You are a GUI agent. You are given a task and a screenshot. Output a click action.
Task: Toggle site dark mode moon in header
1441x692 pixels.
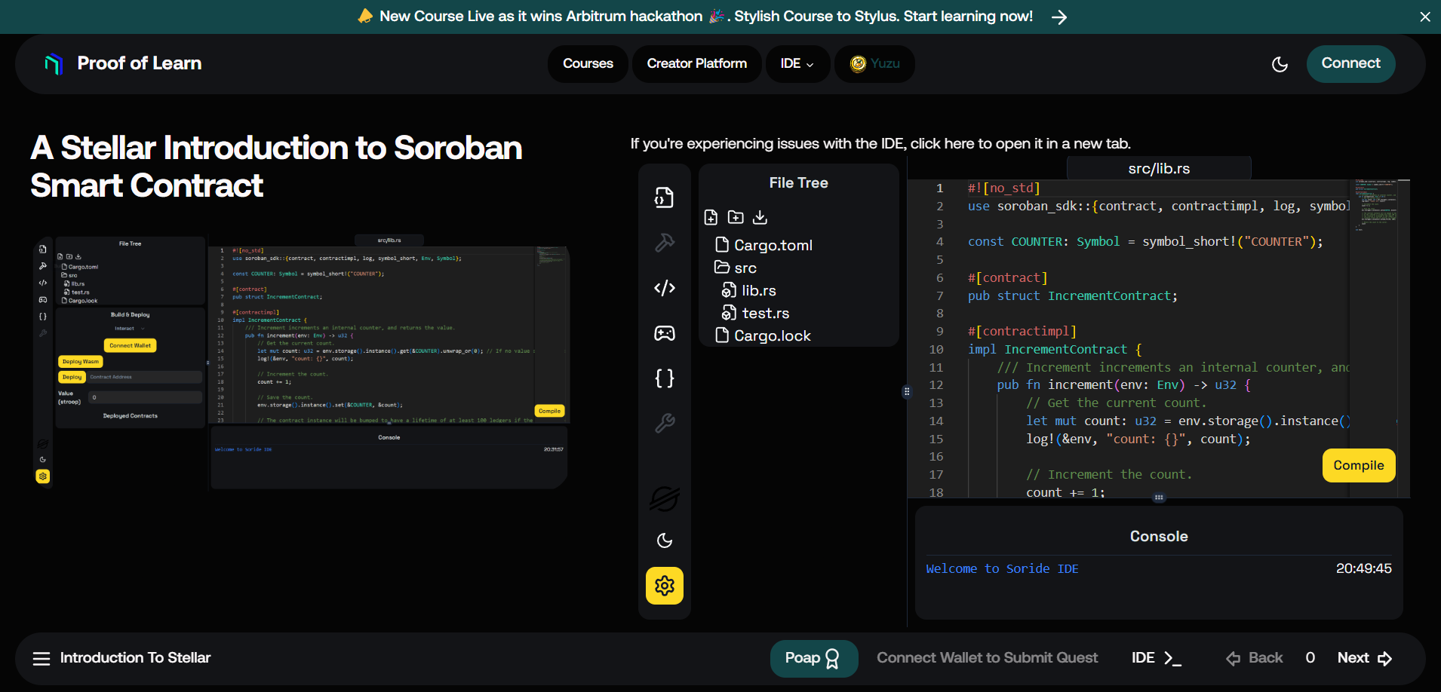[1280, 64]
